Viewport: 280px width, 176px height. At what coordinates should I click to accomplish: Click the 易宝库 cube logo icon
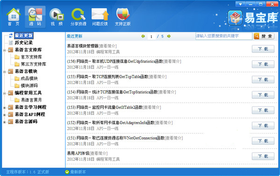click(x=235, y=17)
